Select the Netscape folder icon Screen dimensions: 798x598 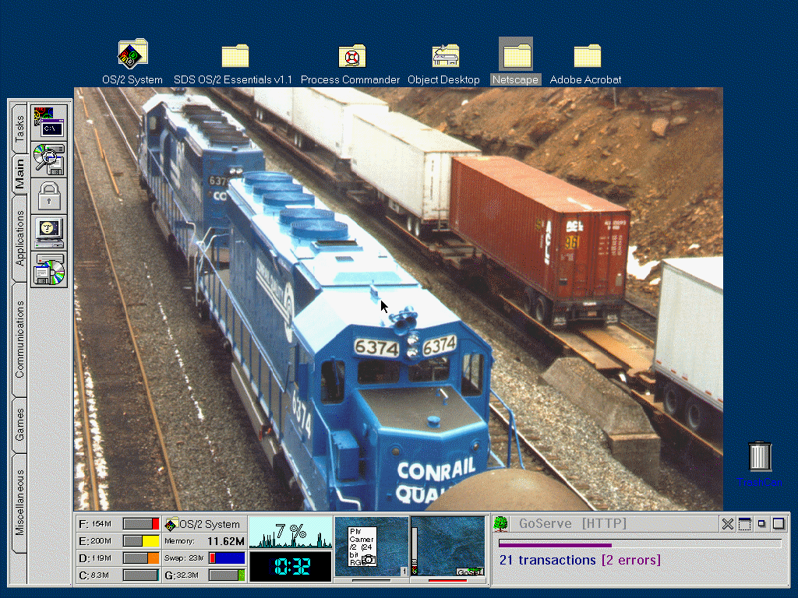click(516, 54)
